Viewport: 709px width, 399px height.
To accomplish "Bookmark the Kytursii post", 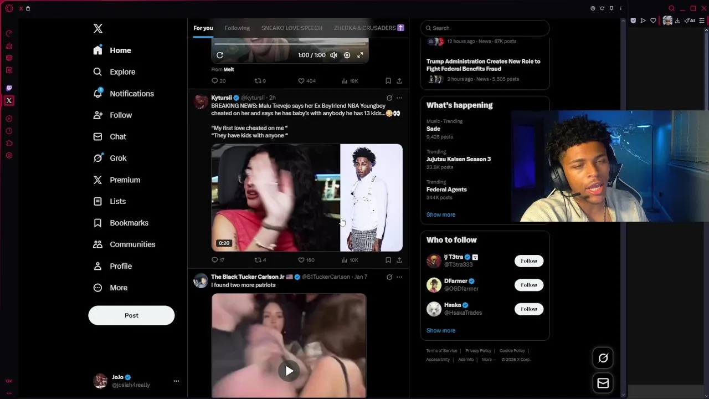I will 388,260.
